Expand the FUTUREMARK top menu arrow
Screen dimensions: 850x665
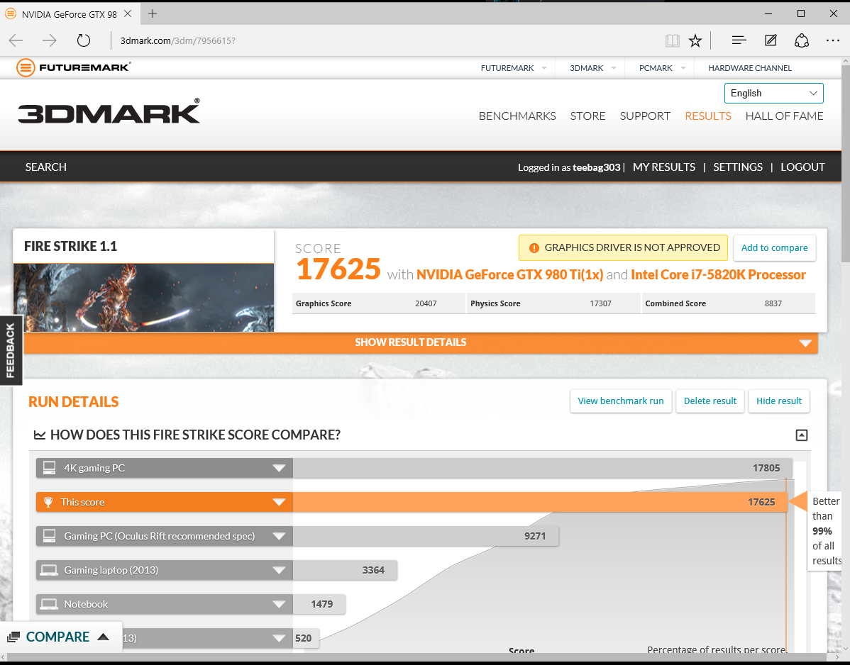pos(543,67)
